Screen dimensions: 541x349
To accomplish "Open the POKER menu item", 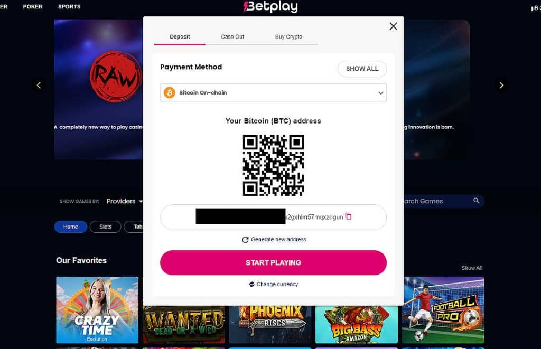I will click(x=33, y=6).
